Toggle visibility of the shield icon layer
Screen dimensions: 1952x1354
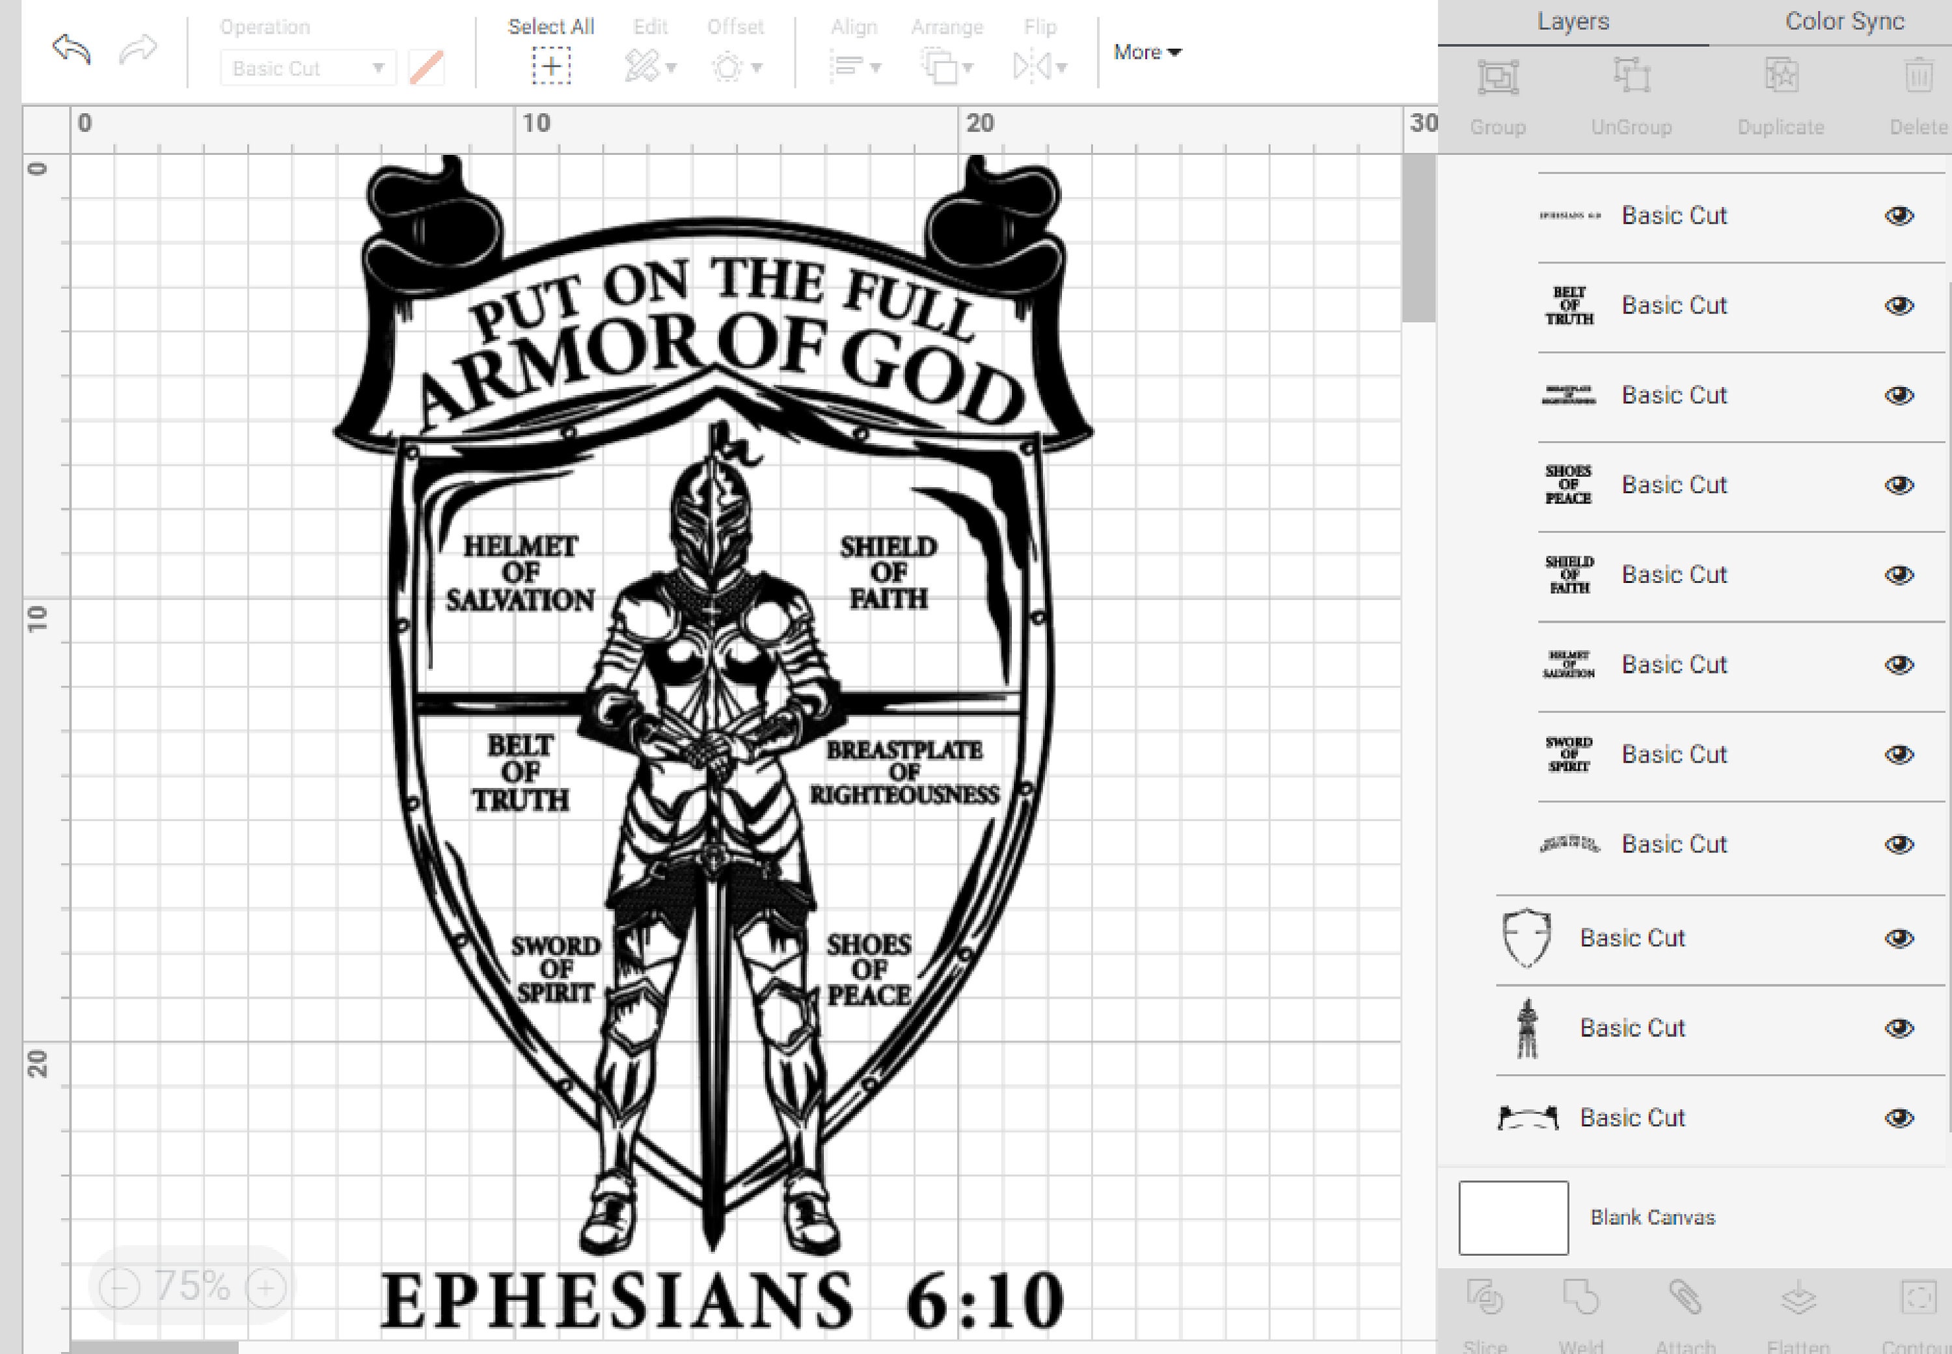pos(1900,938)
